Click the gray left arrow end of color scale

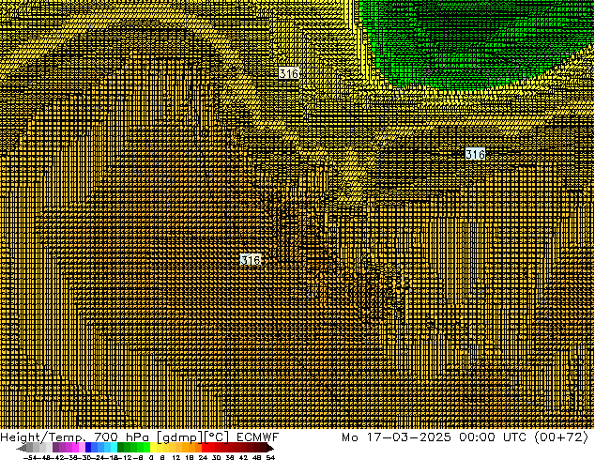[x=22, y=448]
